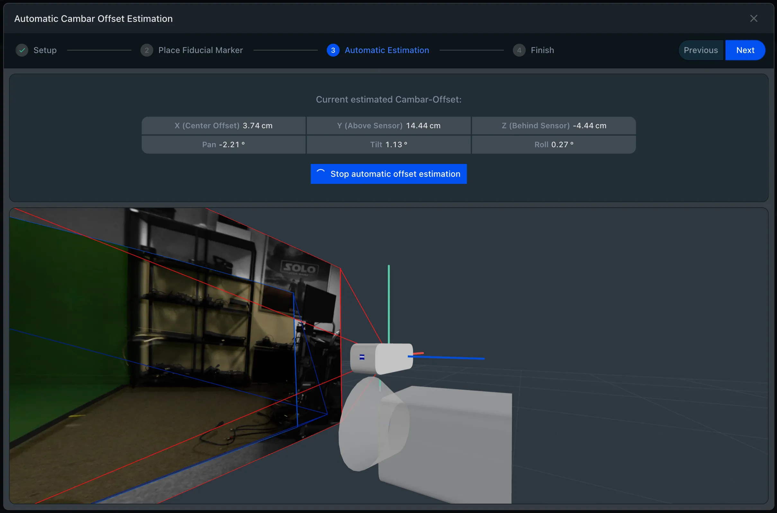This screenshot has height=513, width=777.
Task: Click the Previous button
Action: 701,50
